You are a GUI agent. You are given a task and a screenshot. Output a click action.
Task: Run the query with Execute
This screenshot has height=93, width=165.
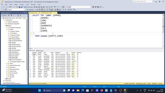(30, 10)
